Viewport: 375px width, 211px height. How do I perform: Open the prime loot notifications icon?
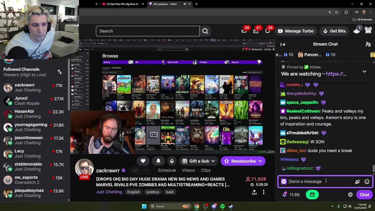[244, 31]
